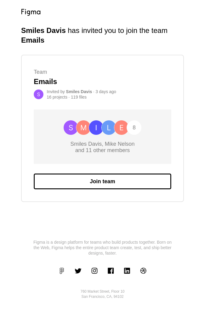Click the purple S avatar next to Invited by
Image resolution: width=205 pixels, height=309 pixels.
39,94
